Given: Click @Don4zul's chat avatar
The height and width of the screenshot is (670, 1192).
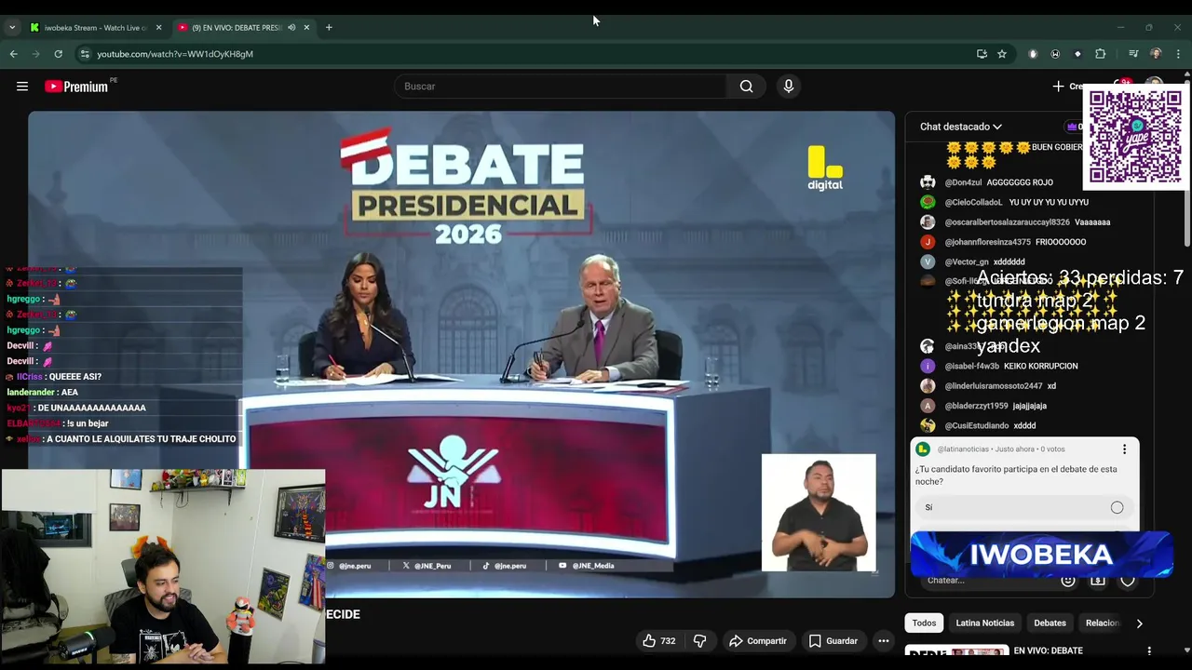Looking at the screenshot, I should click(928, 182).
